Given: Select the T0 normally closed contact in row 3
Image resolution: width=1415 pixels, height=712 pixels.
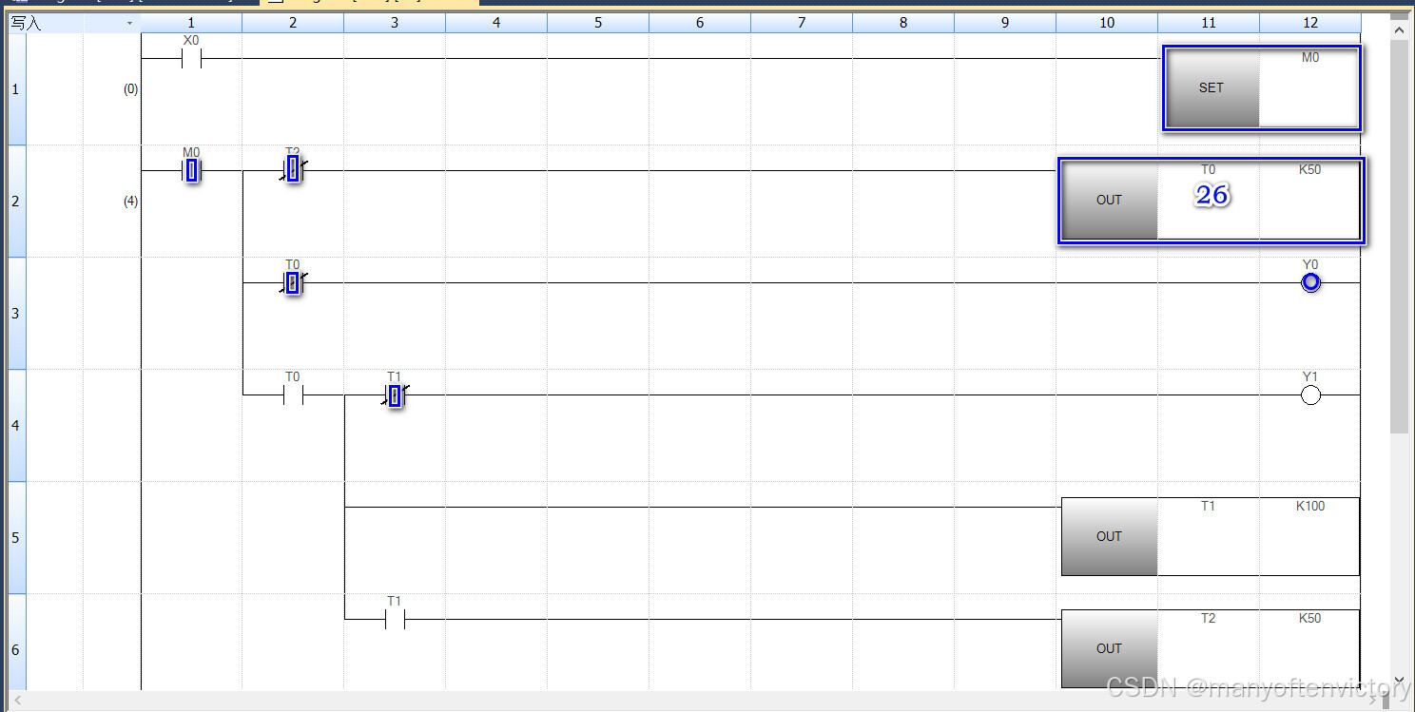Looking at the screenshot, I should pos(293,282).
